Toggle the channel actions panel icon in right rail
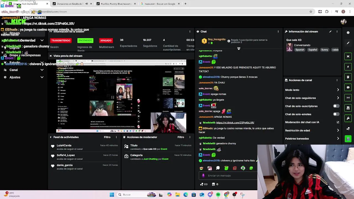The width and height of the screenshot is (354, 199). [x=348, y=108]
